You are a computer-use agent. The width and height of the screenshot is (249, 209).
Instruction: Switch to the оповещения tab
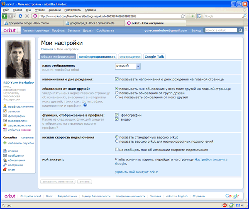click(130, 57)
